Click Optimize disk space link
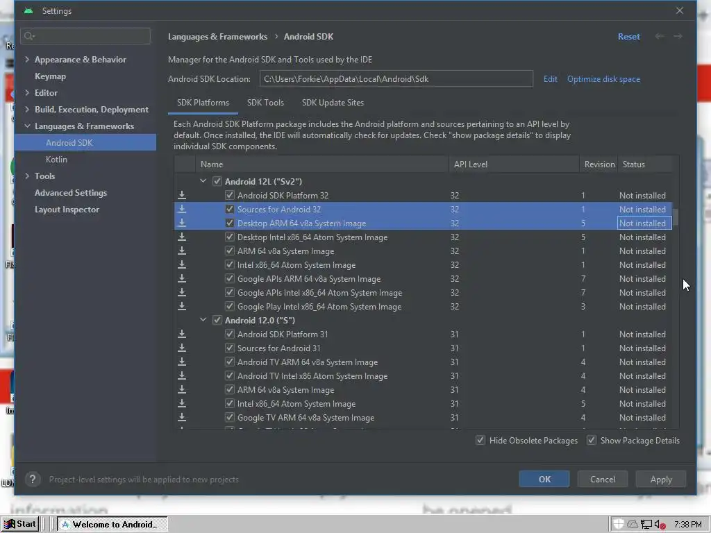Screen dimensions: 711x533 pos(603,79)
